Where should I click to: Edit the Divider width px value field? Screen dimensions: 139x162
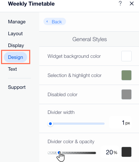point(120,123)
